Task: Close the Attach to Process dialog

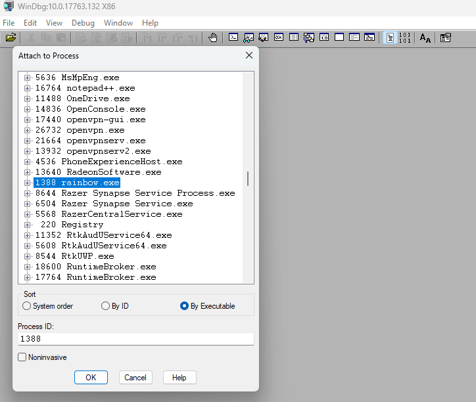Action: (x=249, y=55)
